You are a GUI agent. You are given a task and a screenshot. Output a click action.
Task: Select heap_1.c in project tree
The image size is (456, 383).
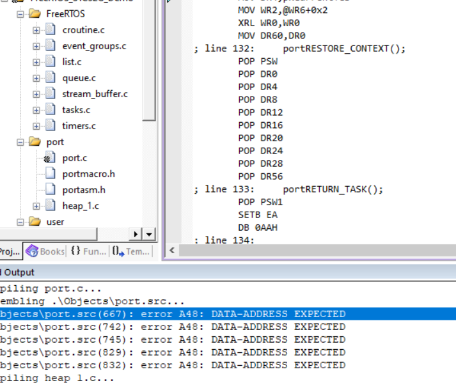(x=81, y=206)
